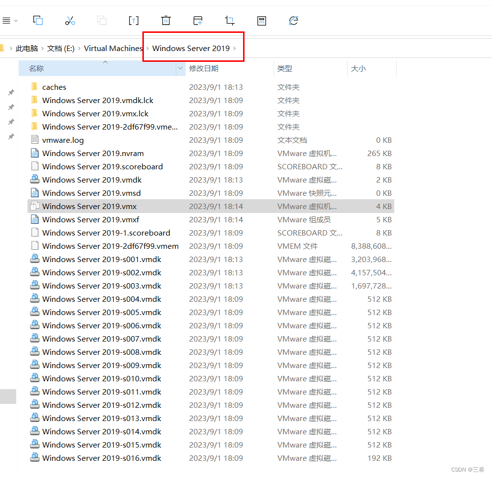The image size is (492, 477).
Task: Click the 2023/9/1 18:13 date of caches
Action: [x=216, y=87]
